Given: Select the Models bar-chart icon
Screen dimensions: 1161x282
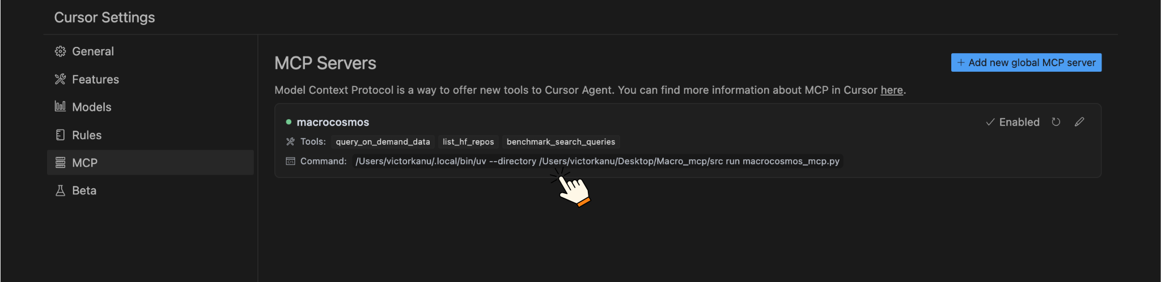Looking at the screenshot, I should (x=60, y=106).
